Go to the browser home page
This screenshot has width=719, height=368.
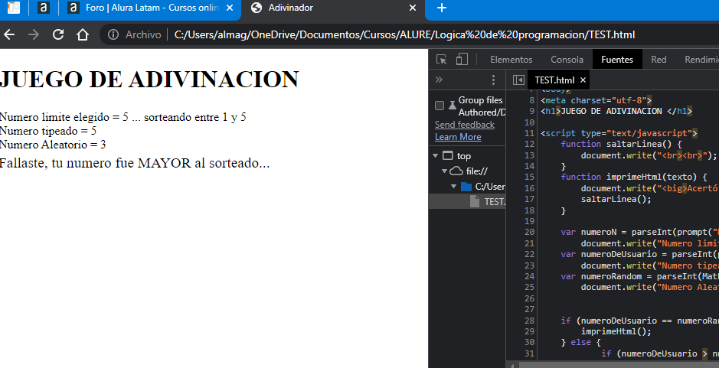(83, 35)
